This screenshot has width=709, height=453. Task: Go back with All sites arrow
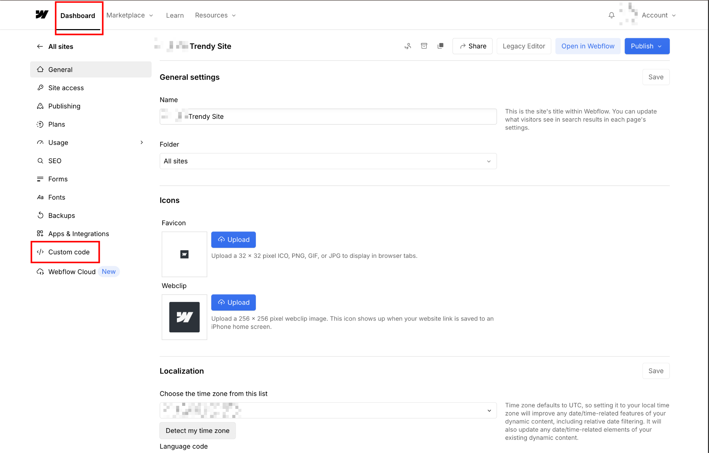(x=40, y=46)
